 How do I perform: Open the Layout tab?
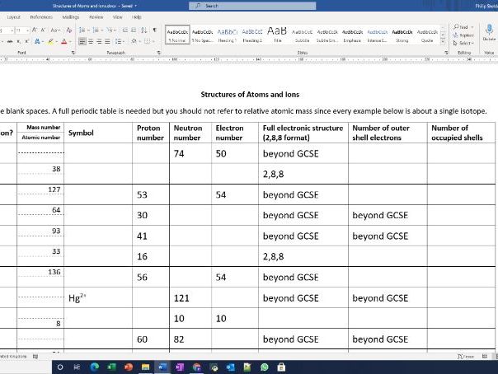(x=14, y=17)
